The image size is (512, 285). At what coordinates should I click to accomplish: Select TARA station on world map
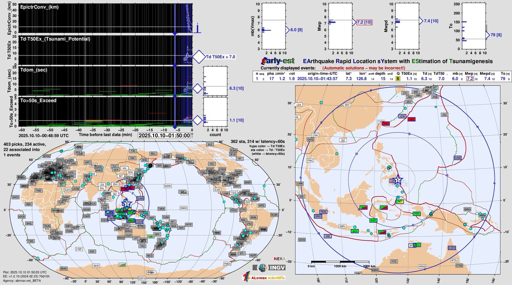(161, 209)
